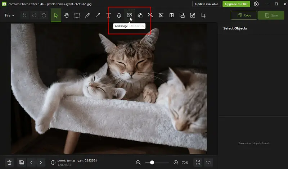Click the zoom in magnifier
Screen dimensions: 288x169
[x=176, y=163]
